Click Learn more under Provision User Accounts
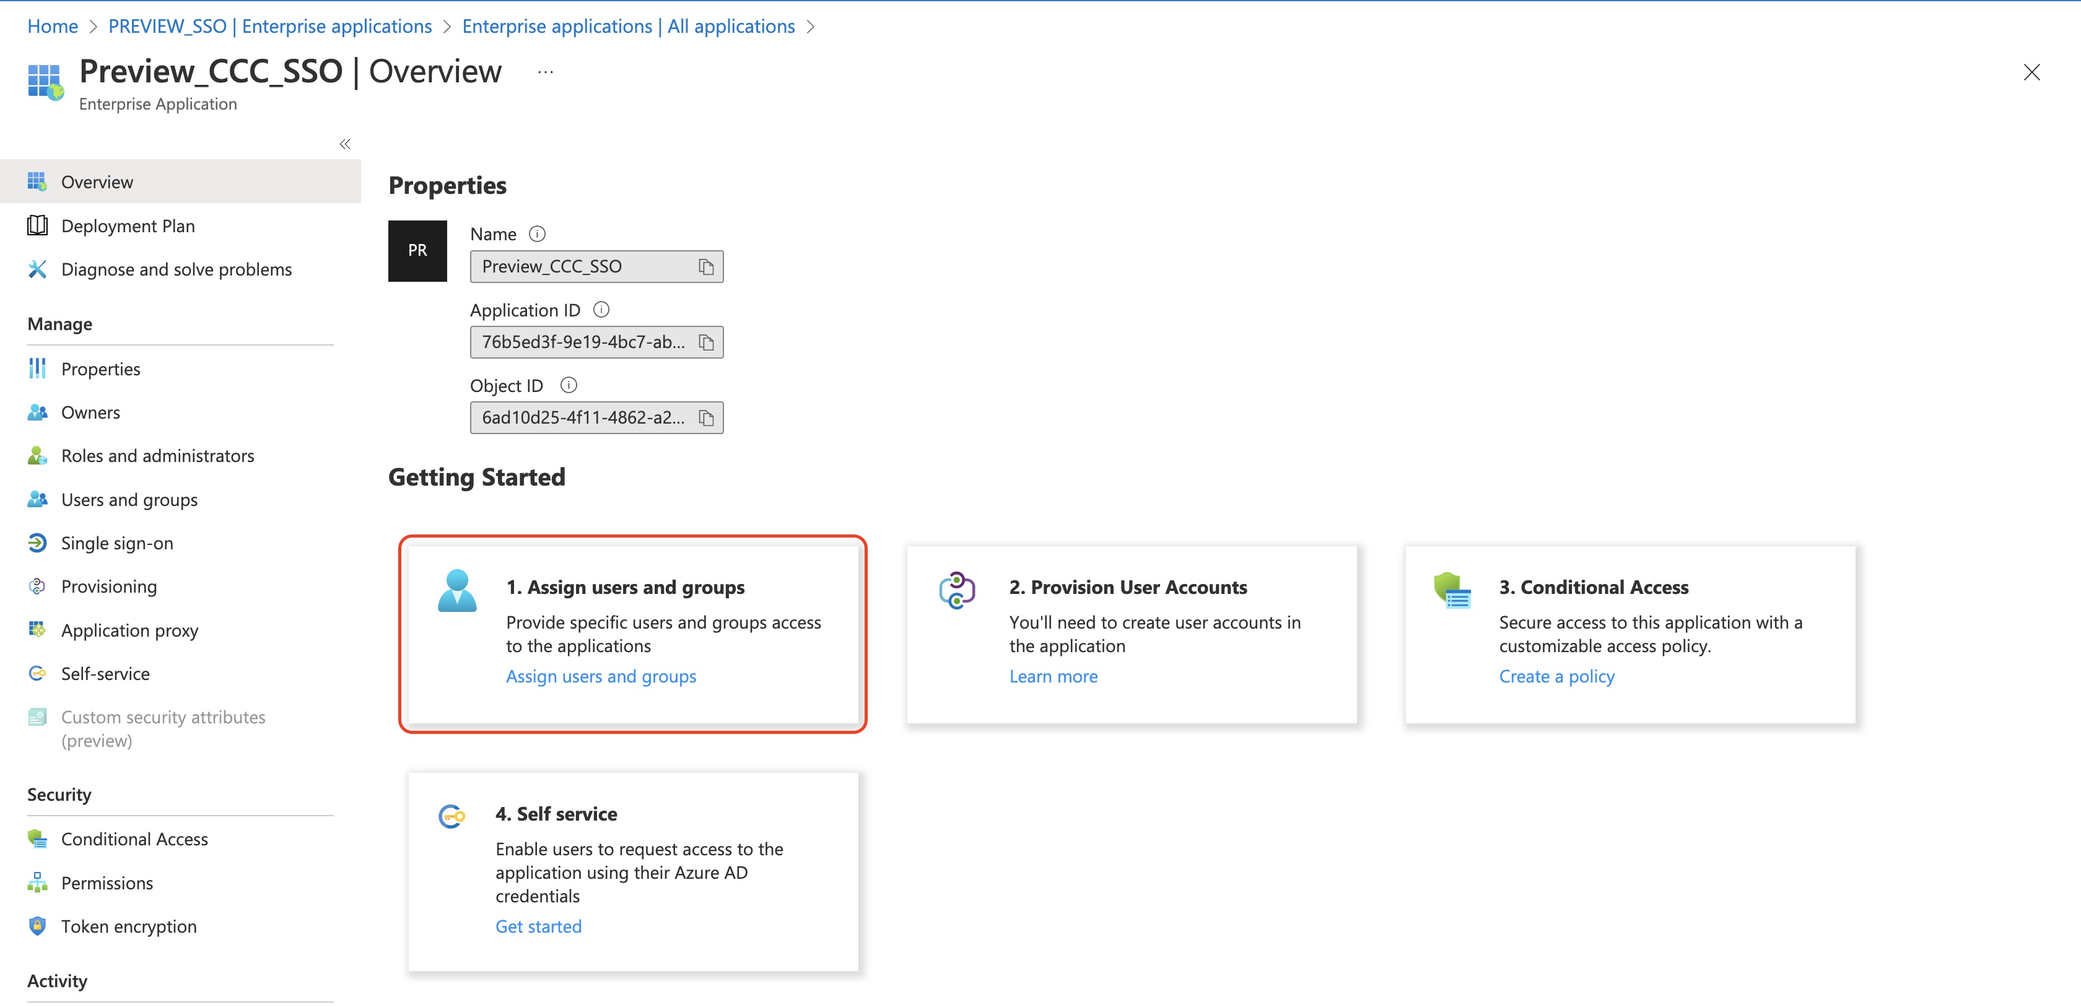Viewport: 2081px width, 1007px height. (x=1053, y=677)
